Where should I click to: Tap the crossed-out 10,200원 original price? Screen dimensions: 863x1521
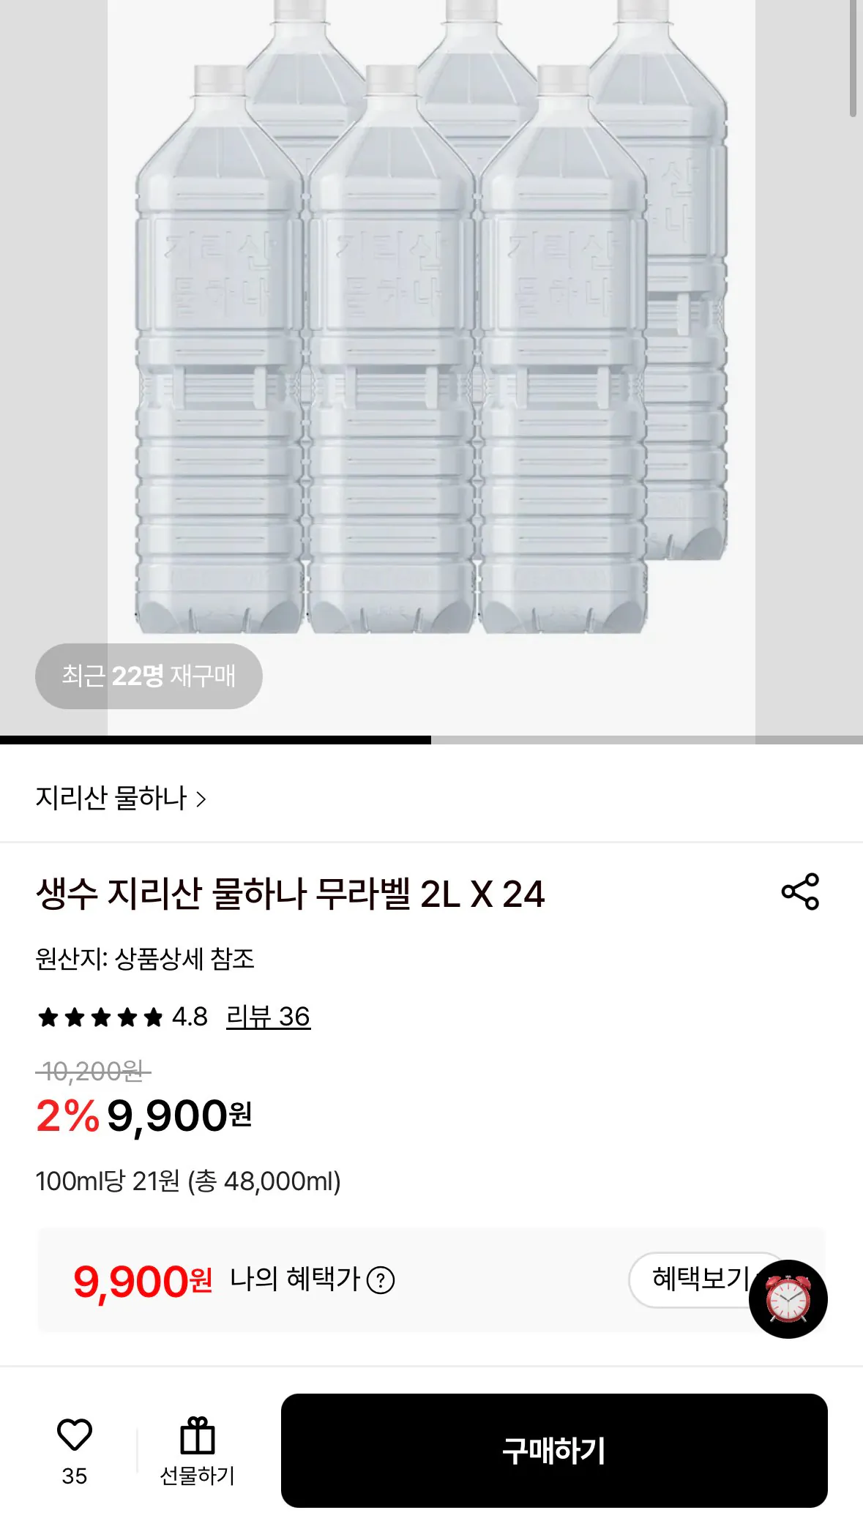[93, 1072]
